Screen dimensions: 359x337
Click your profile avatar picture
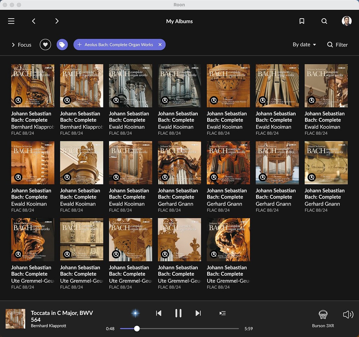346,21
